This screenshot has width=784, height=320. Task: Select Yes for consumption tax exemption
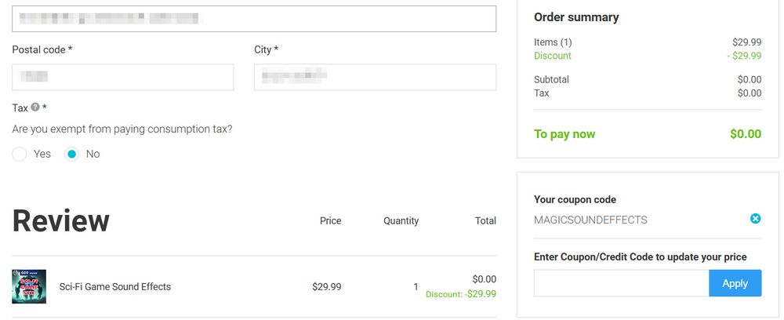[20, 154]
